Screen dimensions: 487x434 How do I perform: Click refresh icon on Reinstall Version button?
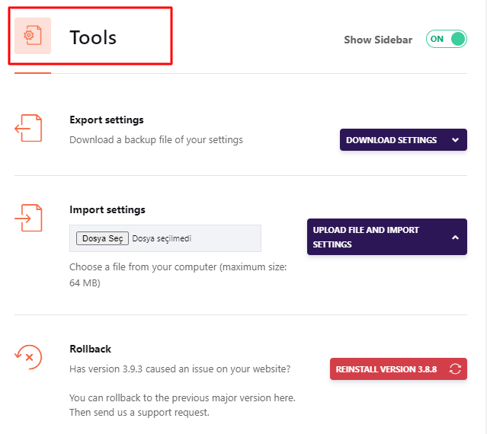(x=455, y=369)
